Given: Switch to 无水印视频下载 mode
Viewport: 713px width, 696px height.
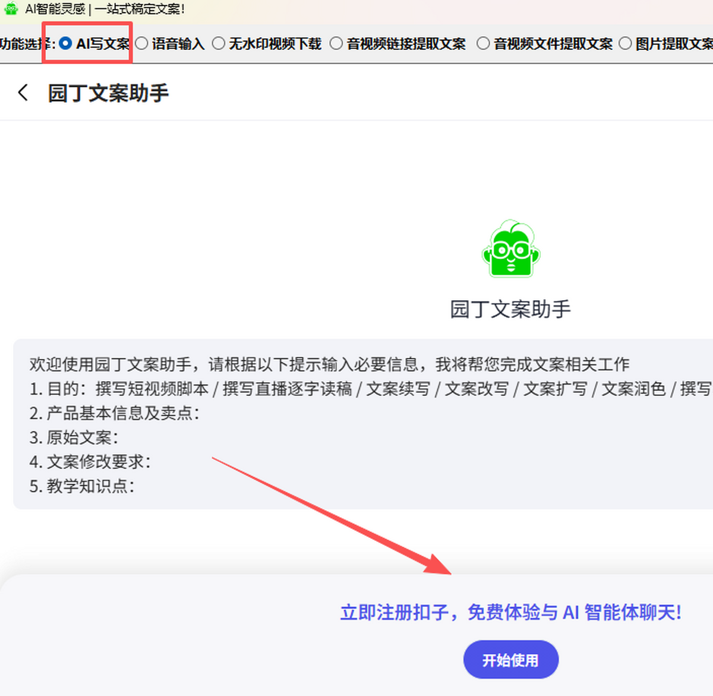Looking at the screenshot, I should click(219, 43).
